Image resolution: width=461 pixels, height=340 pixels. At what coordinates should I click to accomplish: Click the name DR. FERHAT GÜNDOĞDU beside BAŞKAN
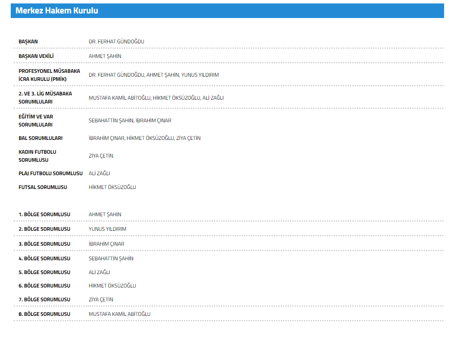[x=116, y=41]
